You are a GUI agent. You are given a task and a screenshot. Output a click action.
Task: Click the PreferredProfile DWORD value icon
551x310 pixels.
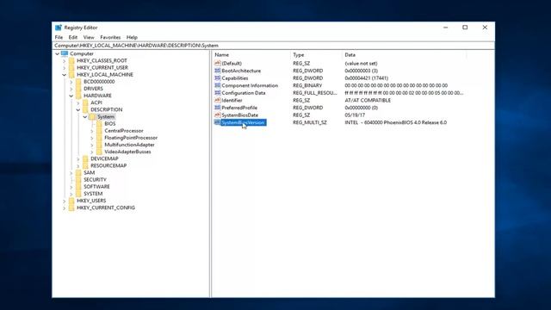pyautogui.click(x=218, y=108)
